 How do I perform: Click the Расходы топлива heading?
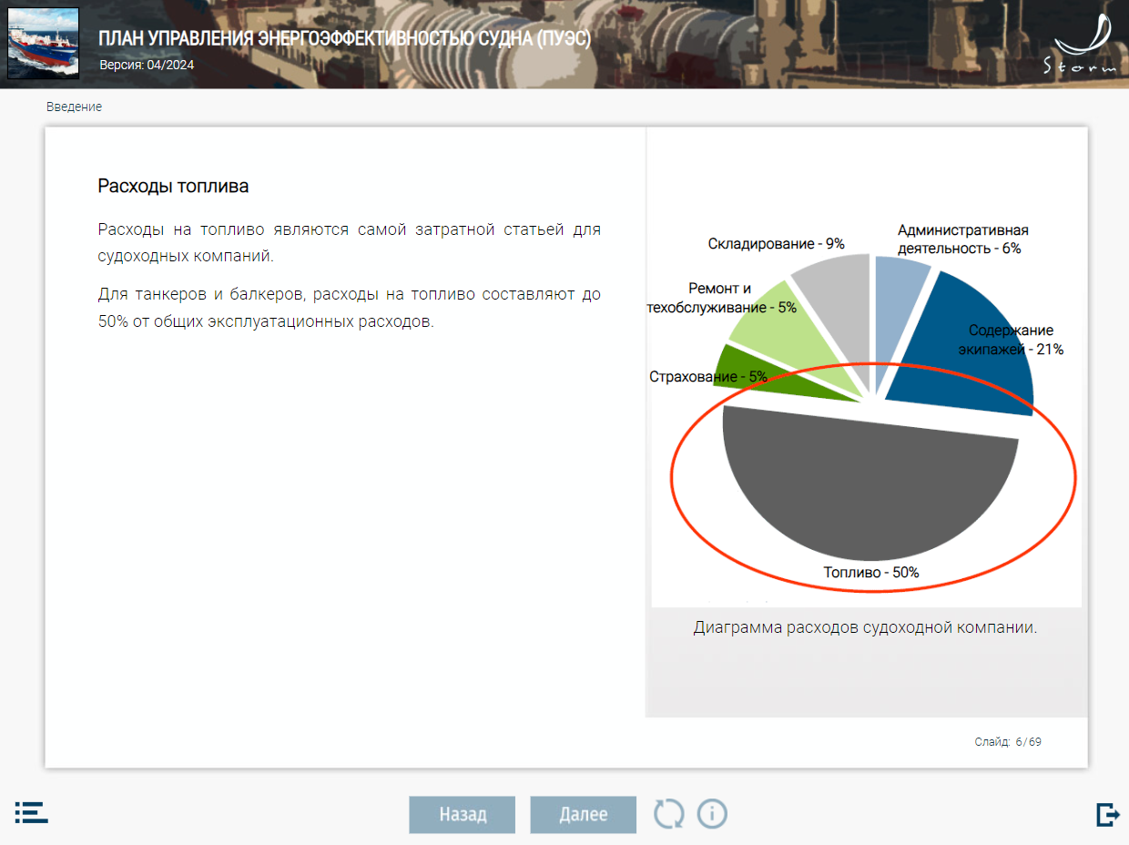coord(173,187)
